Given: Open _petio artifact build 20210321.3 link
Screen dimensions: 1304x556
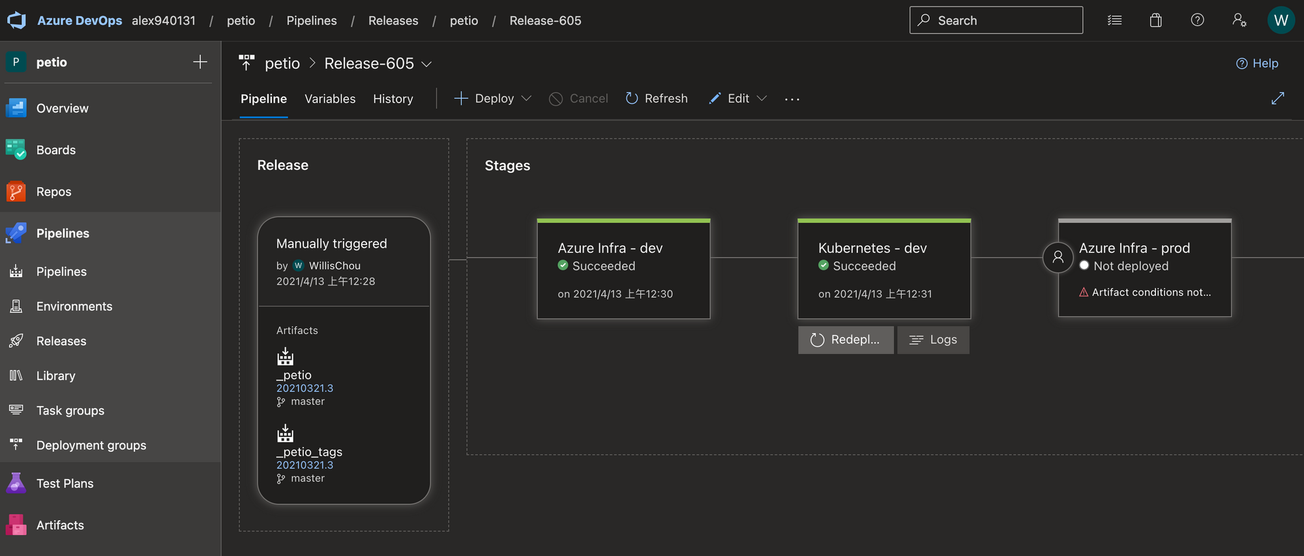Looking at the screenshot, I should (304, 388).
